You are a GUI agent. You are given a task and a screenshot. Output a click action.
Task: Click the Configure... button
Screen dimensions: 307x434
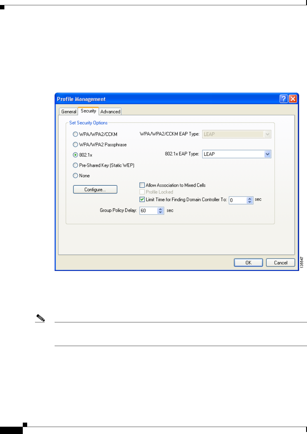(x=95, y=189)
